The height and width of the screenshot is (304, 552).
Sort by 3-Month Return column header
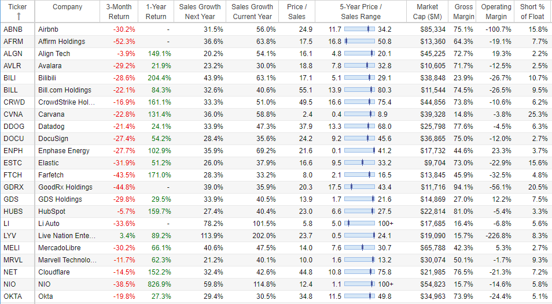(x=119, y=12)
